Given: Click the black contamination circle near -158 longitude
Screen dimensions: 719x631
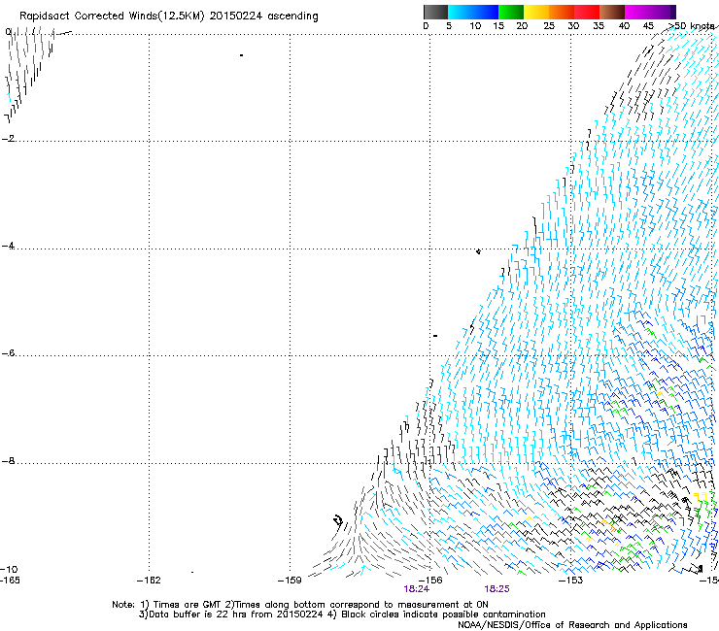Looking at the screenshot, I should (x=338, y=520).
